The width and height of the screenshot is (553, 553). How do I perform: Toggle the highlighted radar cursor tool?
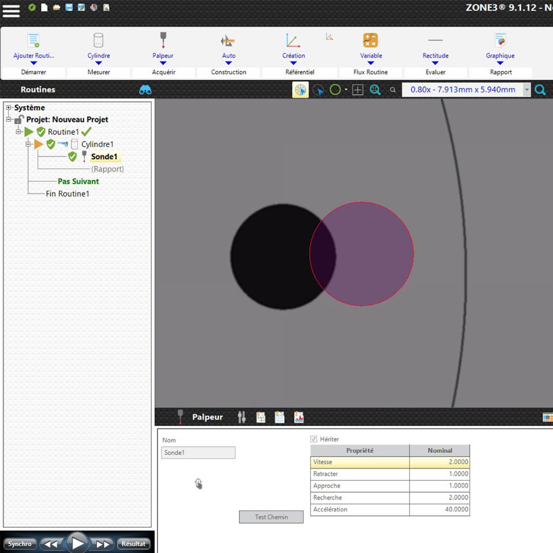point(300,90)
